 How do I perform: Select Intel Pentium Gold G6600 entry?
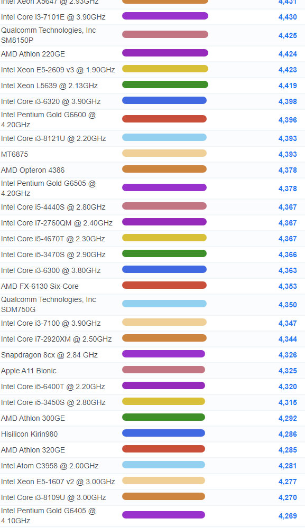click(x=49, y=119)
